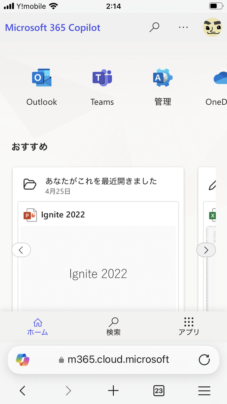227x404 pixels.
Task: Open your profile avatar menu
Action: point(212,27)
